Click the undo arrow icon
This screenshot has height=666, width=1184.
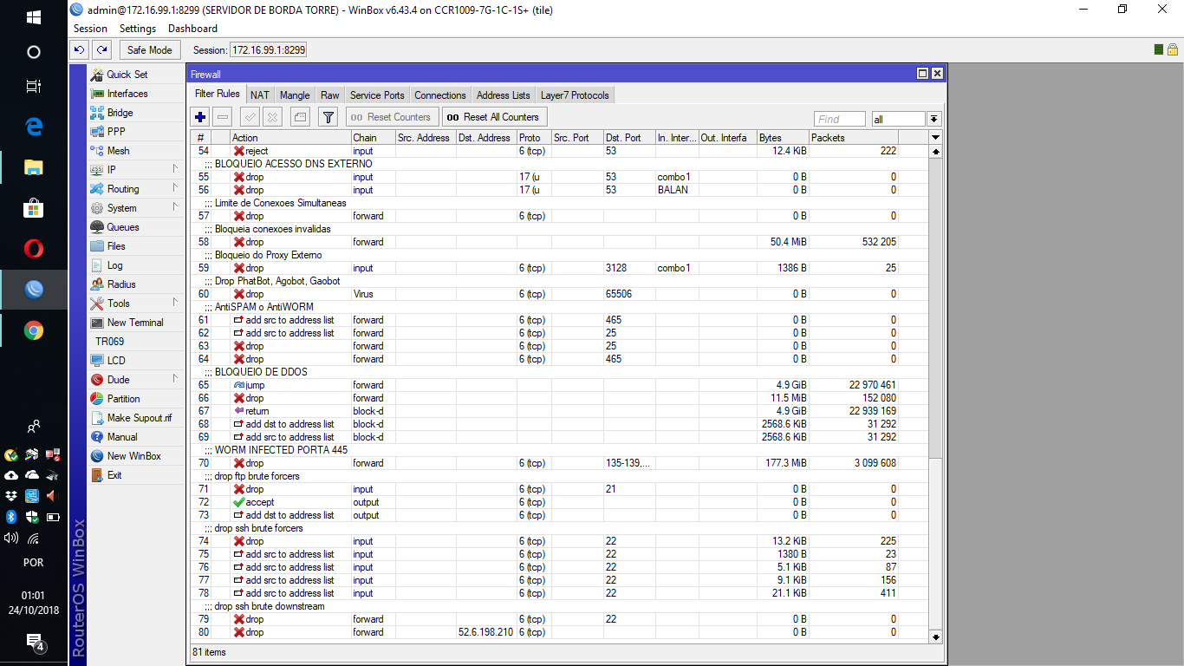pyautogui.click(x=80, y=50)
